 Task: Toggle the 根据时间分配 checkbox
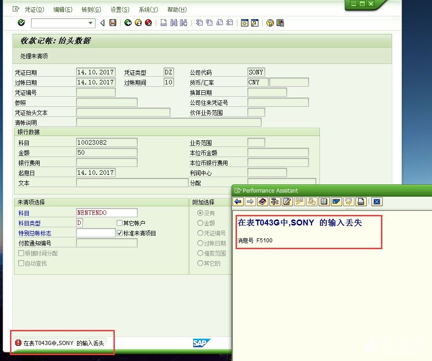point(21,253)
